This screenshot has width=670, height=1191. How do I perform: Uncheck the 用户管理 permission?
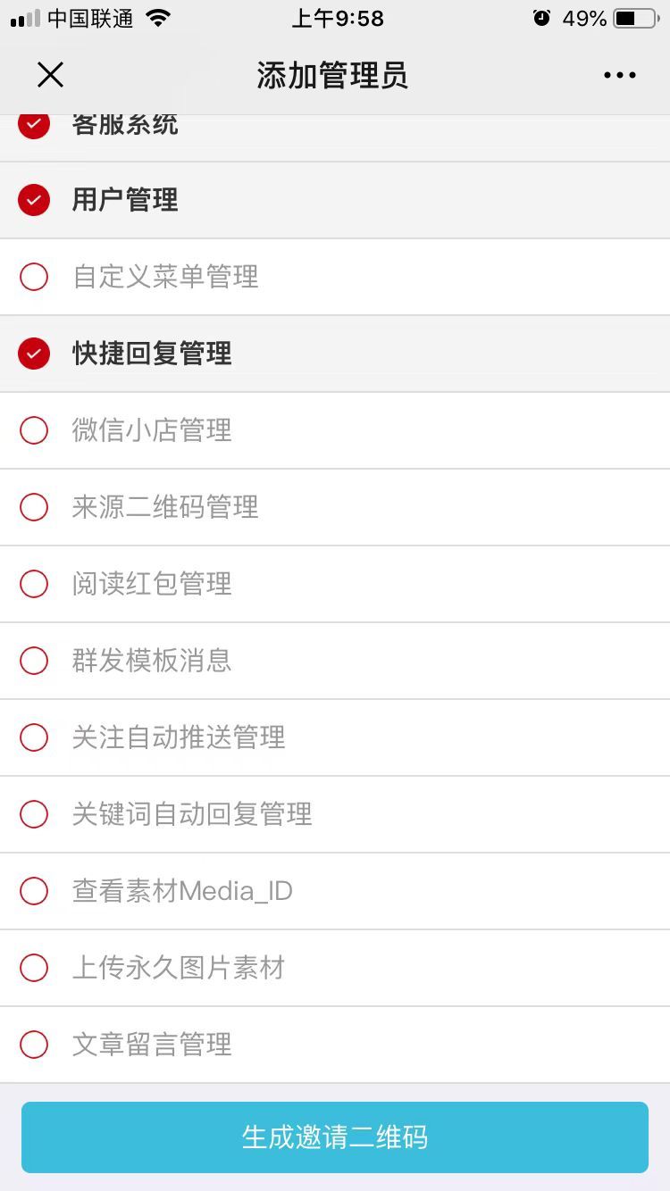(x=34, y=200)
